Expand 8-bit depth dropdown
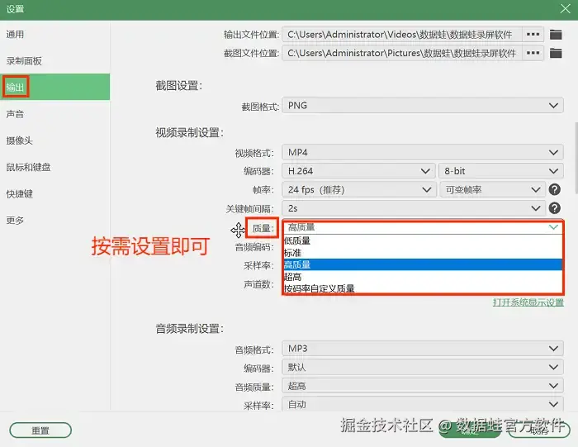 point(501,171)
